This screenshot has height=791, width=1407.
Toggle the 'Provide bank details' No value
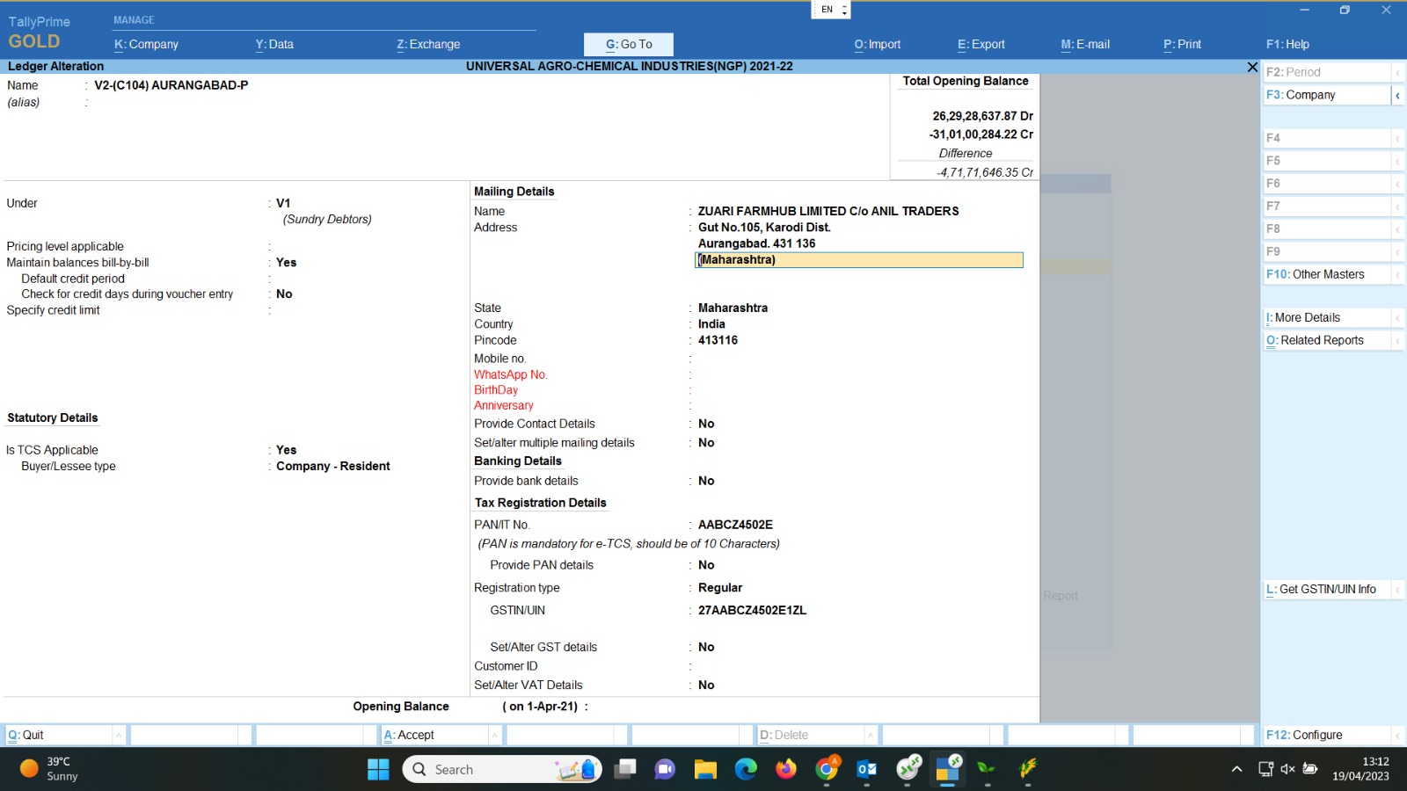(x=706, y=481)
